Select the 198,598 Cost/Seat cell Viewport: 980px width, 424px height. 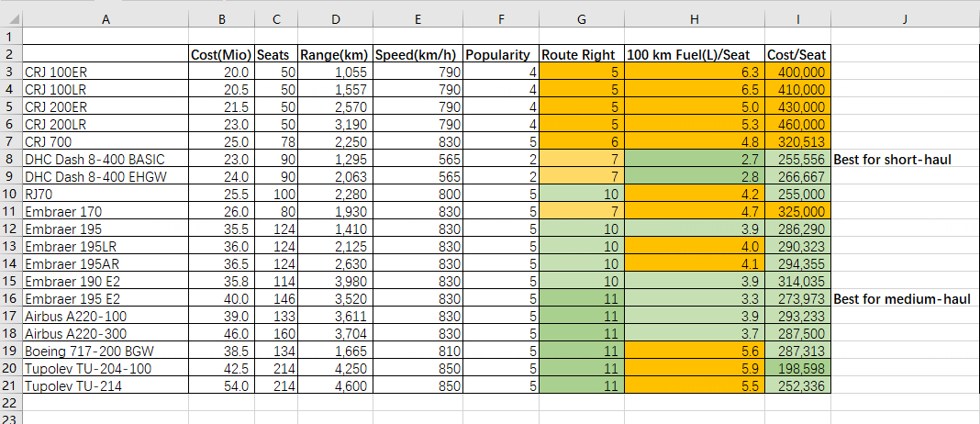797,369
